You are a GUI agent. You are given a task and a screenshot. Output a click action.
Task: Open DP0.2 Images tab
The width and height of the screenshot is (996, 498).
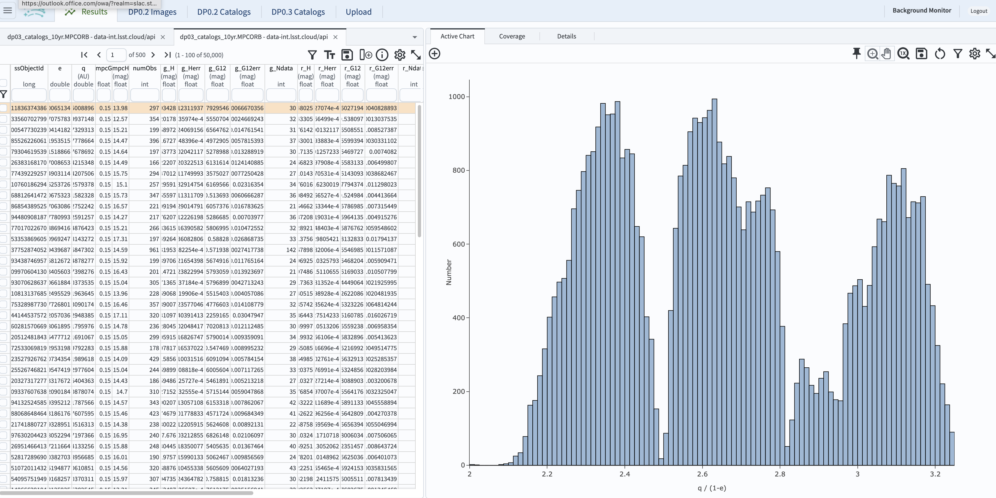click(152, 12)
